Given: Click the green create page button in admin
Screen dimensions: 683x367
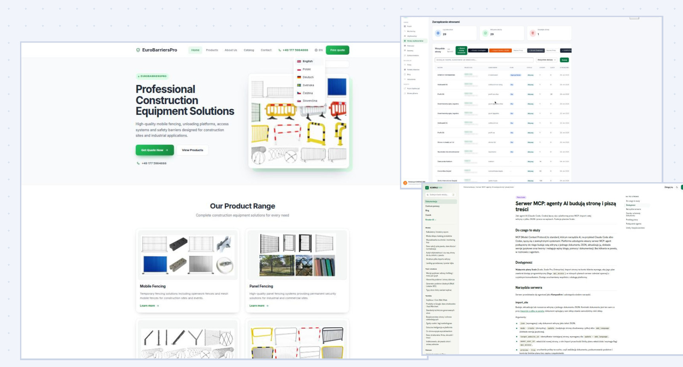Looking at the screenshot, I should point(461,50).
